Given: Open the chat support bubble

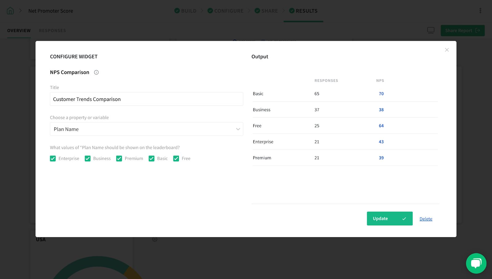Looking at the screenshot, I should click(x=476, y=263).
